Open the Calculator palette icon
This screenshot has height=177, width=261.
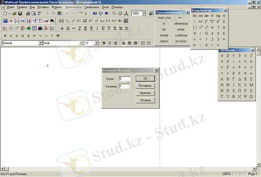[5, 21]
